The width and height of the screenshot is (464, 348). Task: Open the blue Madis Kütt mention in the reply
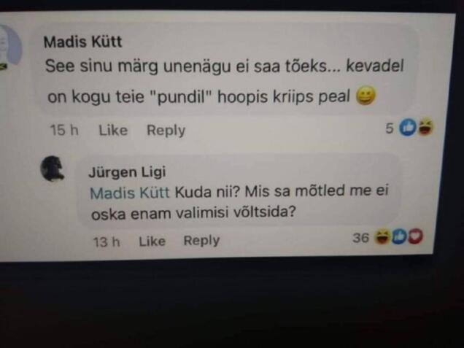click(x=130, y=193)
